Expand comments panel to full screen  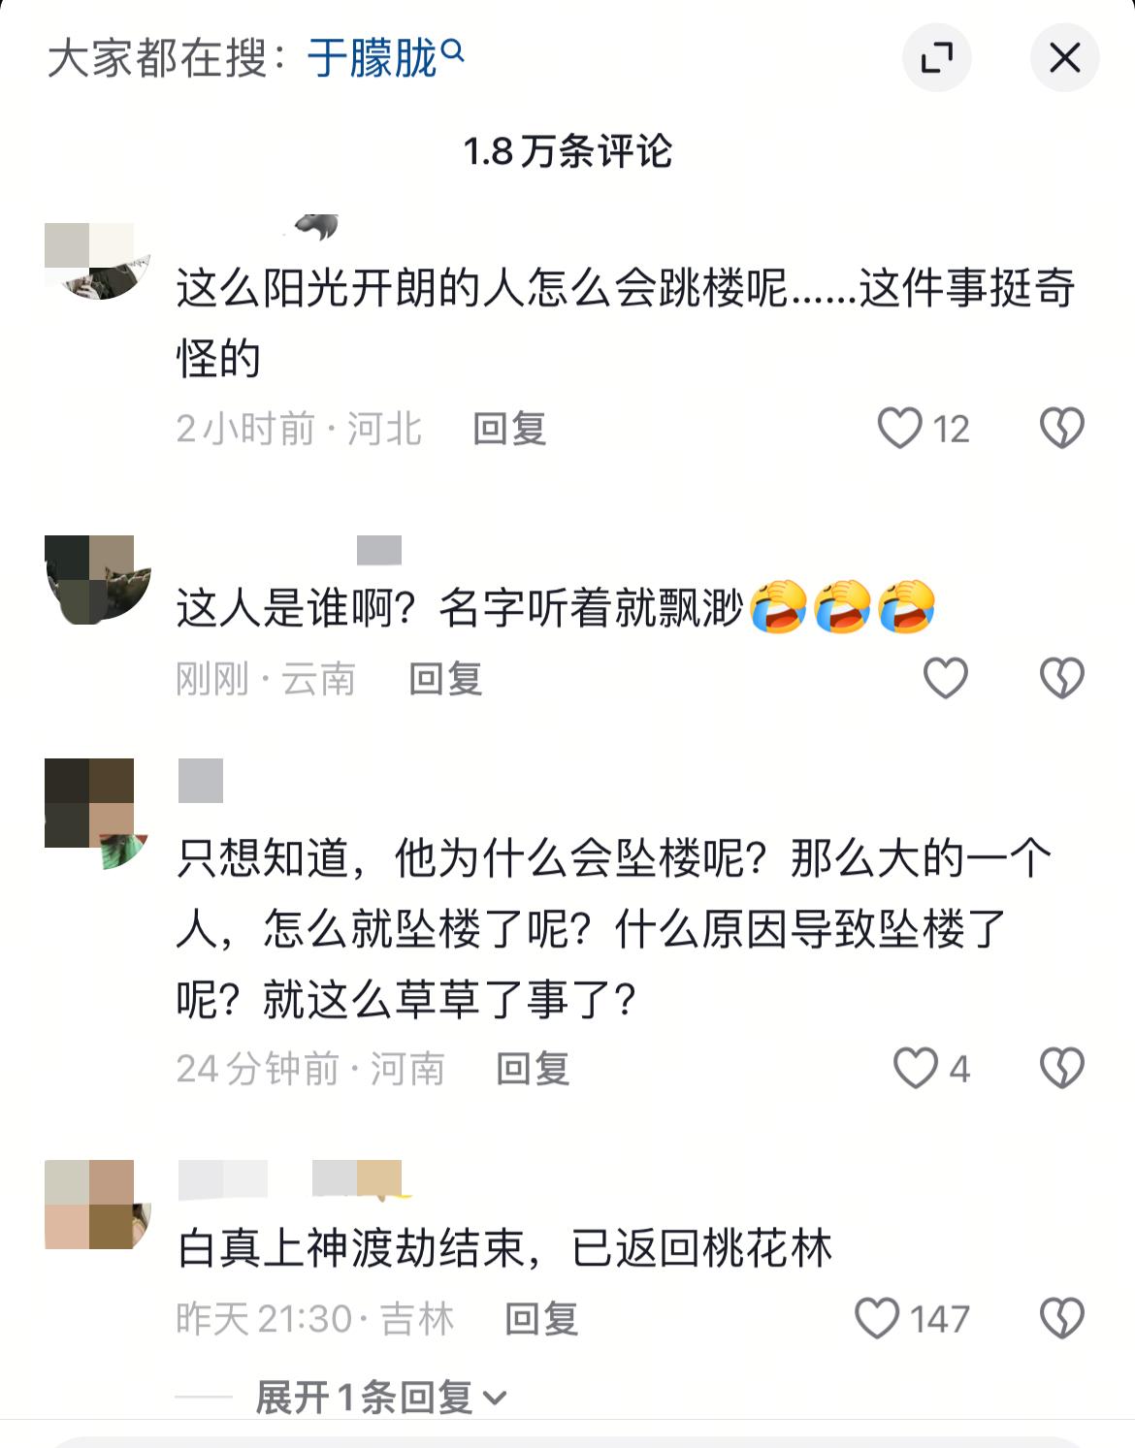(x=936, y=58)
